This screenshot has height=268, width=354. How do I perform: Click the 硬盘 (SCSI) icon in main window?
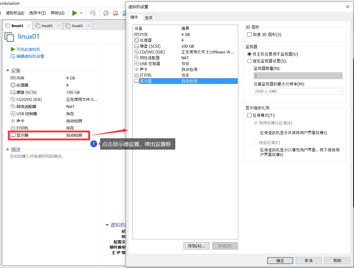[x=13, y=92]
